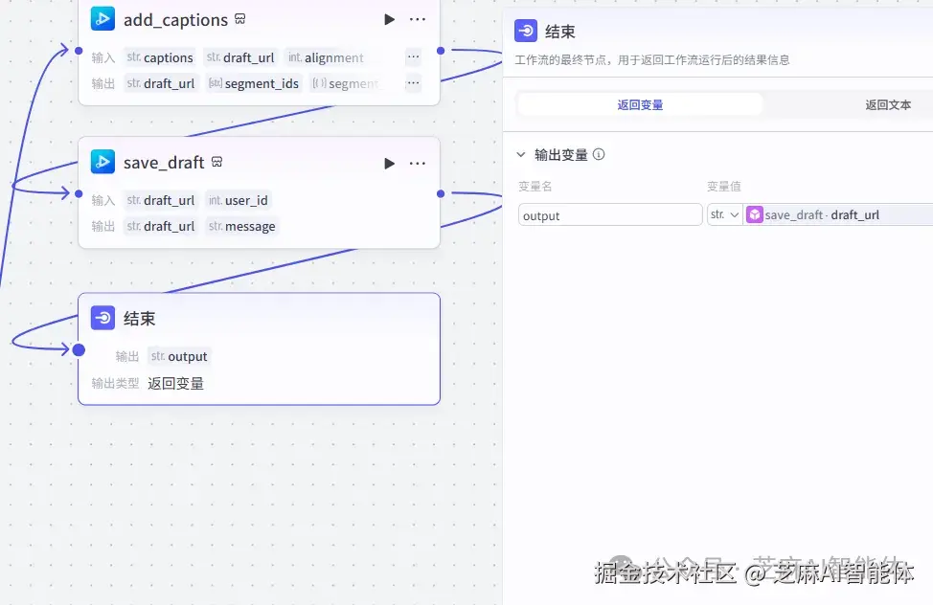Click the small tag icon after add_captions title
933x605 pixels.
click(x=239, y=18)
